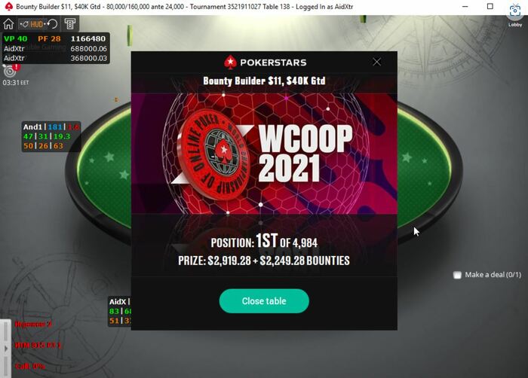Screen dimensions: 528x378
Task: Click the Call 0% red HUD text
Action: click(x=30, y=366)
